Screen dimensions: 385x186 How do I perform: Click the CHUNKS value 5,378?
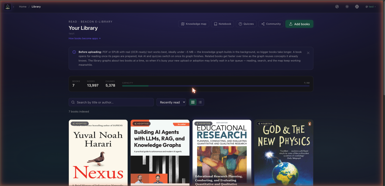(110, 85)
